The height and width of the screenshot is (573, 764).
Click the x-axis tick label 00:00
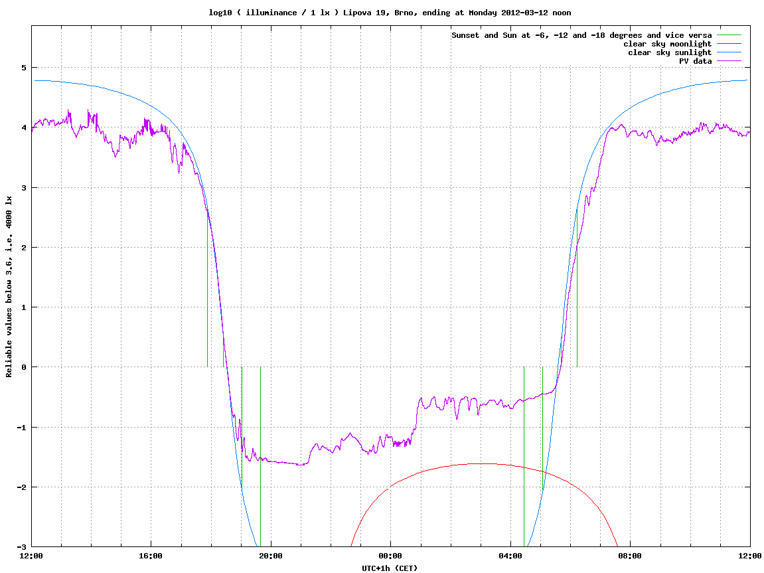pos(391,556)
